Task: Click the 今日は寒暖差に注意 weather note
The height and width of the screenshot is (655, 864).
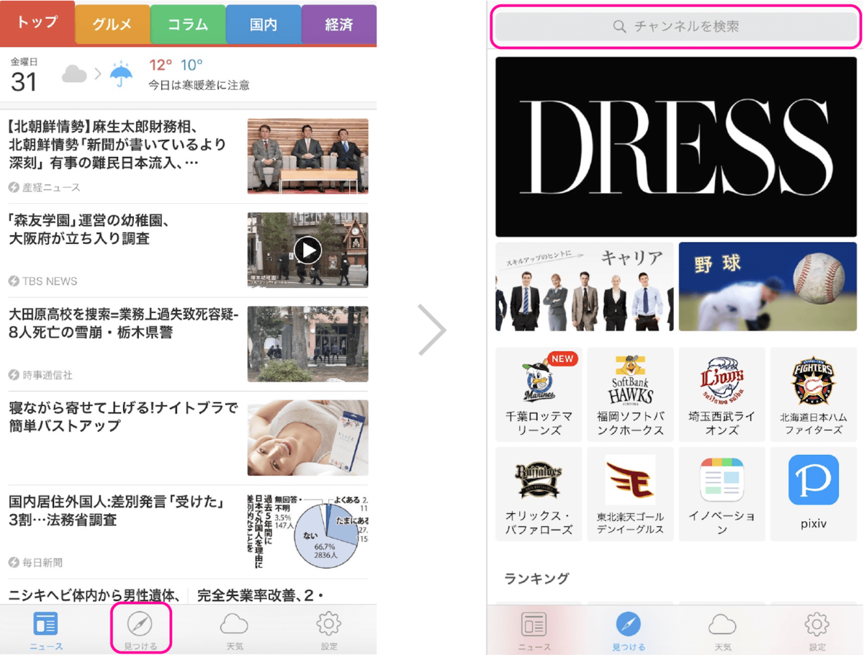Action: coord(199,85)
